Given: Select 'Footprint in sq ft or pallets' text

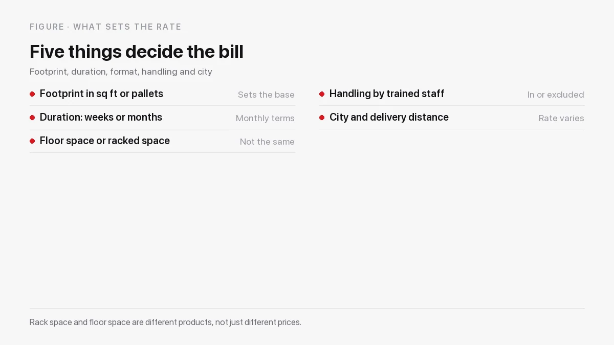Looking at the screenshot, I should click(101, 94).
